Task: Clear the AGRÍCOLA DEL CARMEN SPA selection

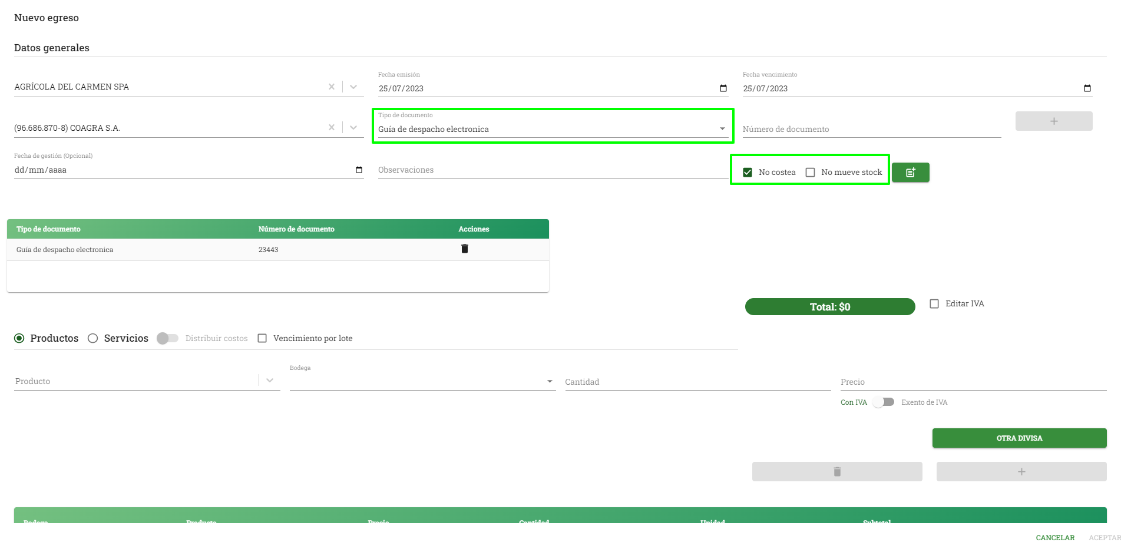Action: (332, 87)
